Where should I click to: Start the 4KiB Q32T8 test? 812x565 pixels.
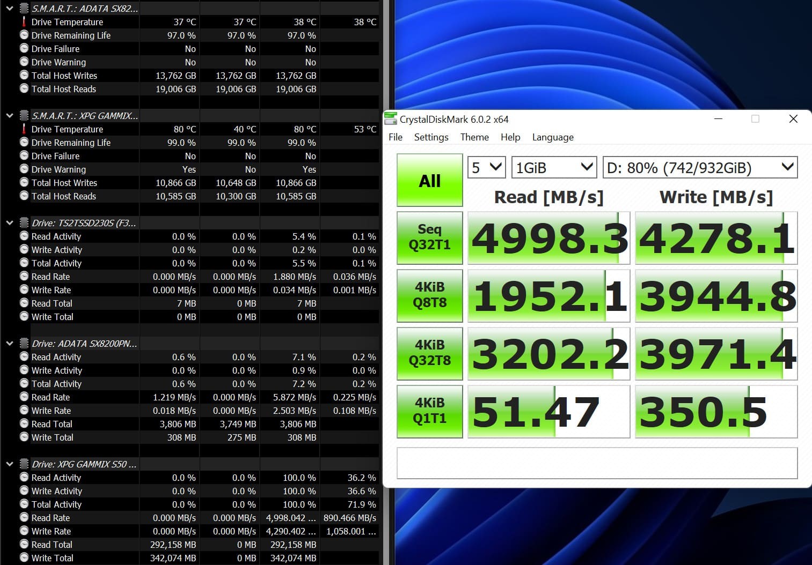click(430, 353)
